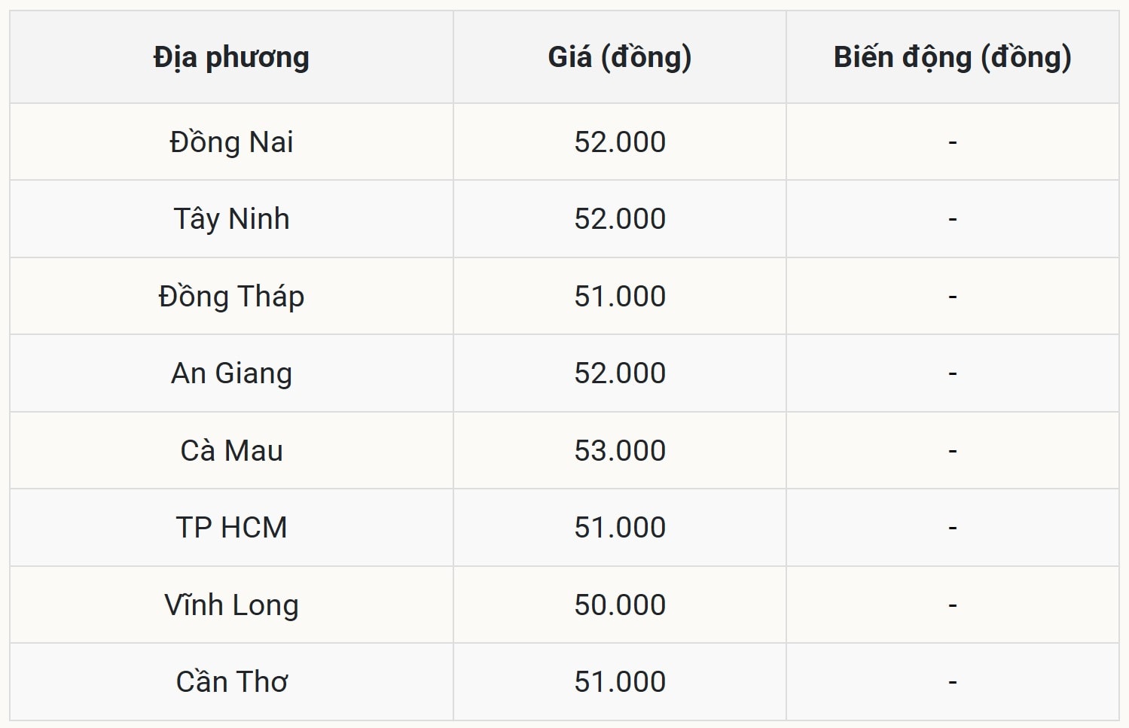Click Đồng Tháp's price 51.000
Screen dimensions: 1129x728
[x=620, y=297]
